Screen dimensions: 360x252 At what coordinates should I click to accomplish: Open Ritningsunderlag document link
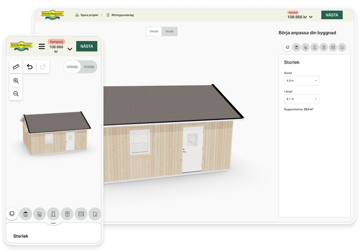(x=120, y=15)
